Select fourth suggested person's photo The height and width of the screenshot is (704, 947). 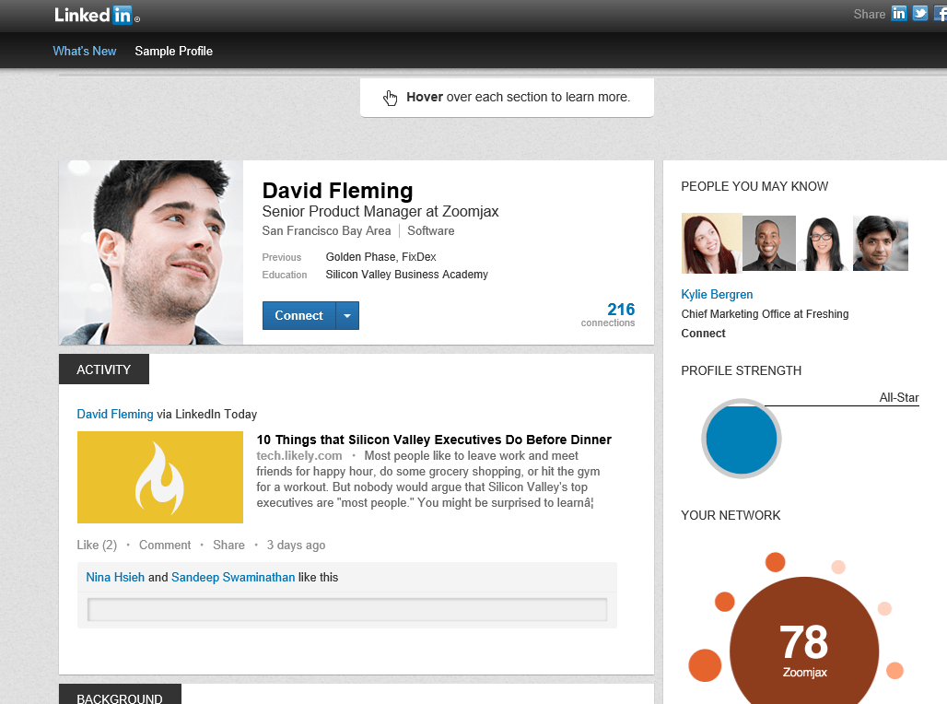click(881, 243)
